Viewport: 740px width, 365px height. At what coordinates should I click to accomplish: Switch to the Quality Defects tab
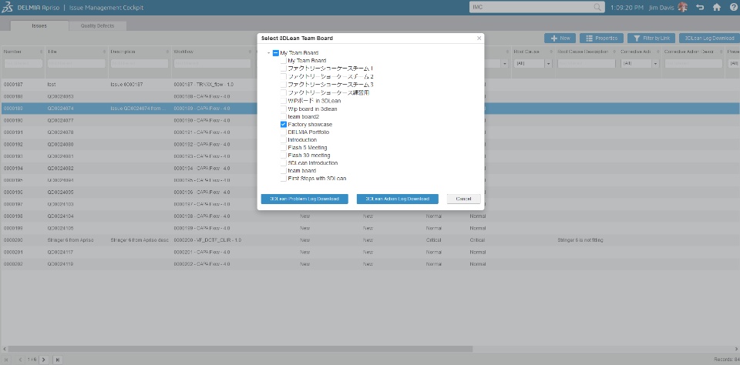coord(97,26)
